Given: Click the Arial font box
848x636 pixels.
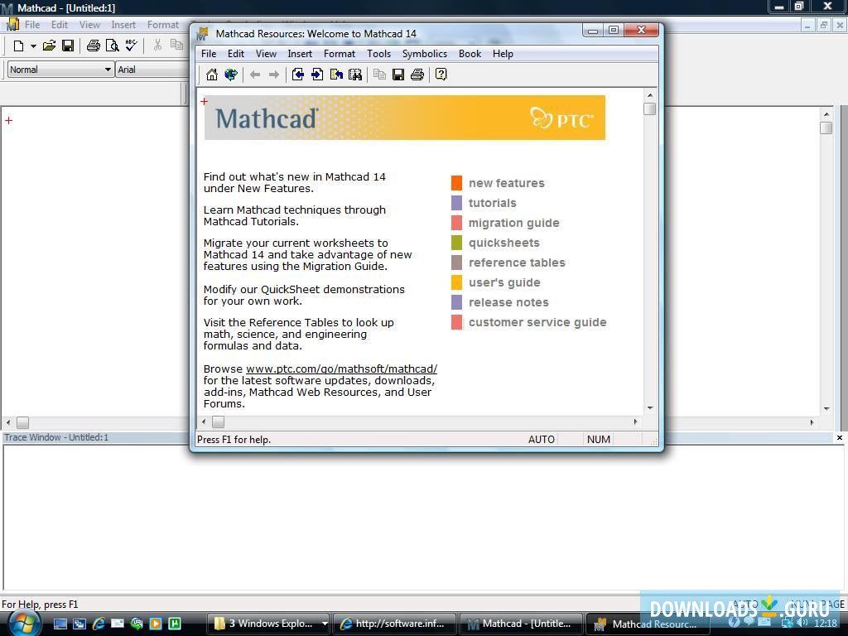Looking at the screenshot, I should tap(152, 70).
